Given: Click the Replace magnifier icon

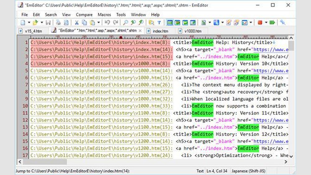Looking at the screenshot, I should click(141, 23).
